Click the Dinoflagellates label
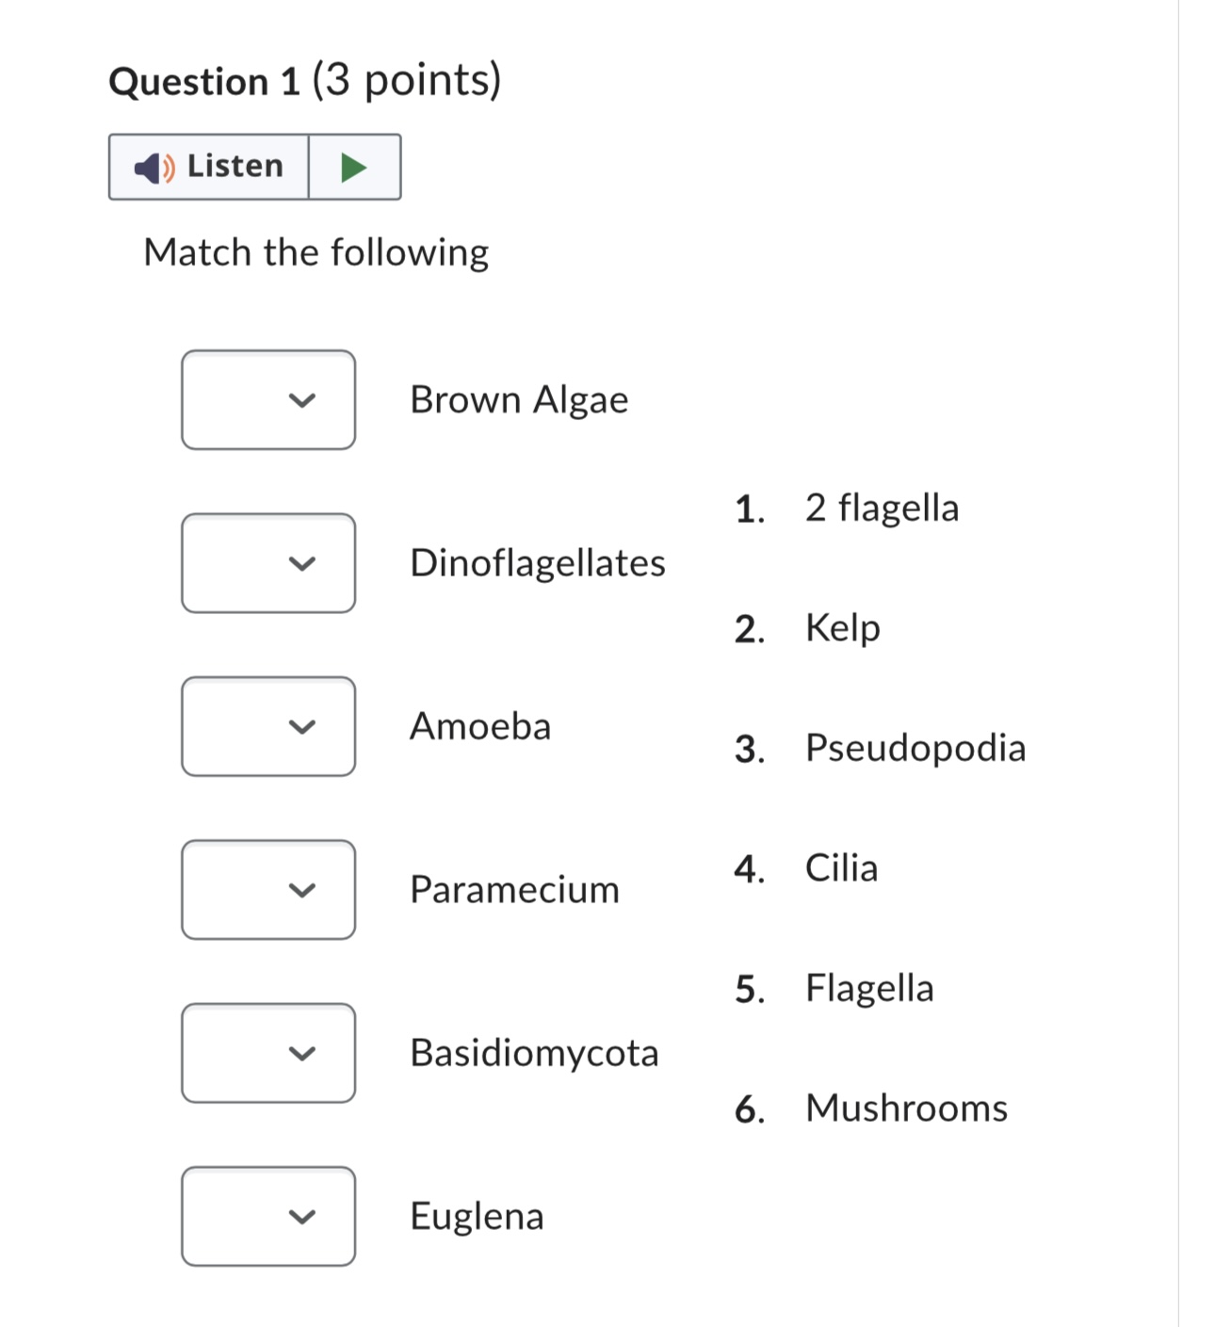 click(538, 563)
